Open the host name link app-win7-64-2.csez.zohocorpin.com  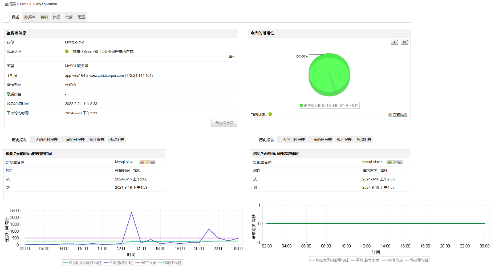(x=109, y=75)
